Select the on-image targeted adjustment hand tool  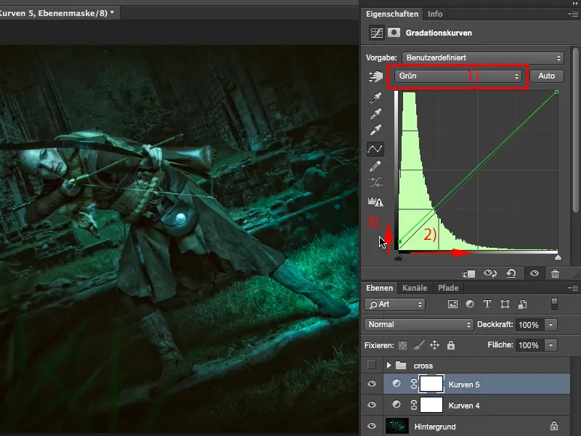[x=375, y=76]
